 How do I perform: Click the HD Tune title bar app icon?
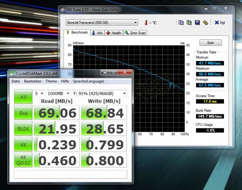(x=63, y=10)
